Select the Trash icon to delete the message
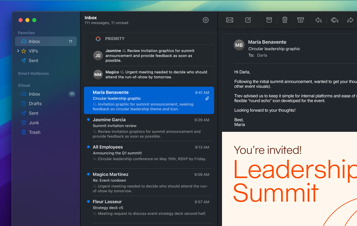 285,20
